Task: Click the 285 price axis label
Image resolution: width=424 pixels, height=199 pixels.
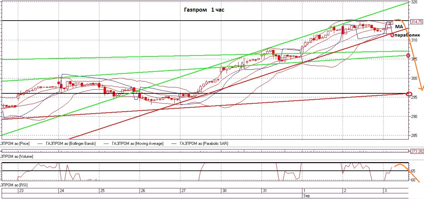Action: (x=414, y=136)
